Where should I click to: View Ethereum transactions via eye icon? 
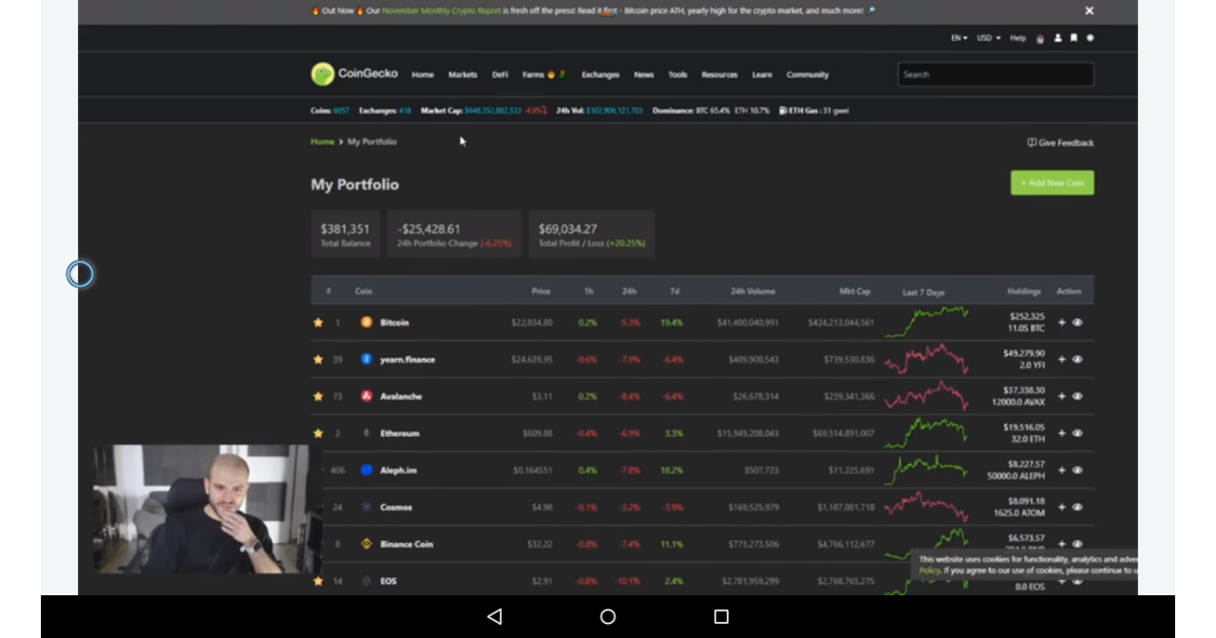pos(1077,434)
